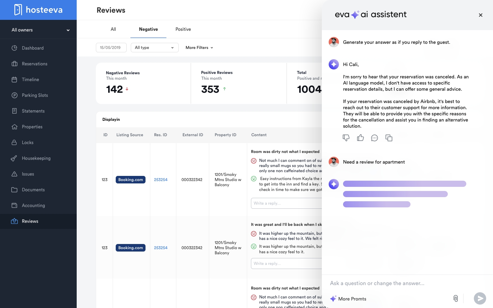Copy the AI assistant's response
This screenshot has height=308, width=493.
tap(389, 138)
